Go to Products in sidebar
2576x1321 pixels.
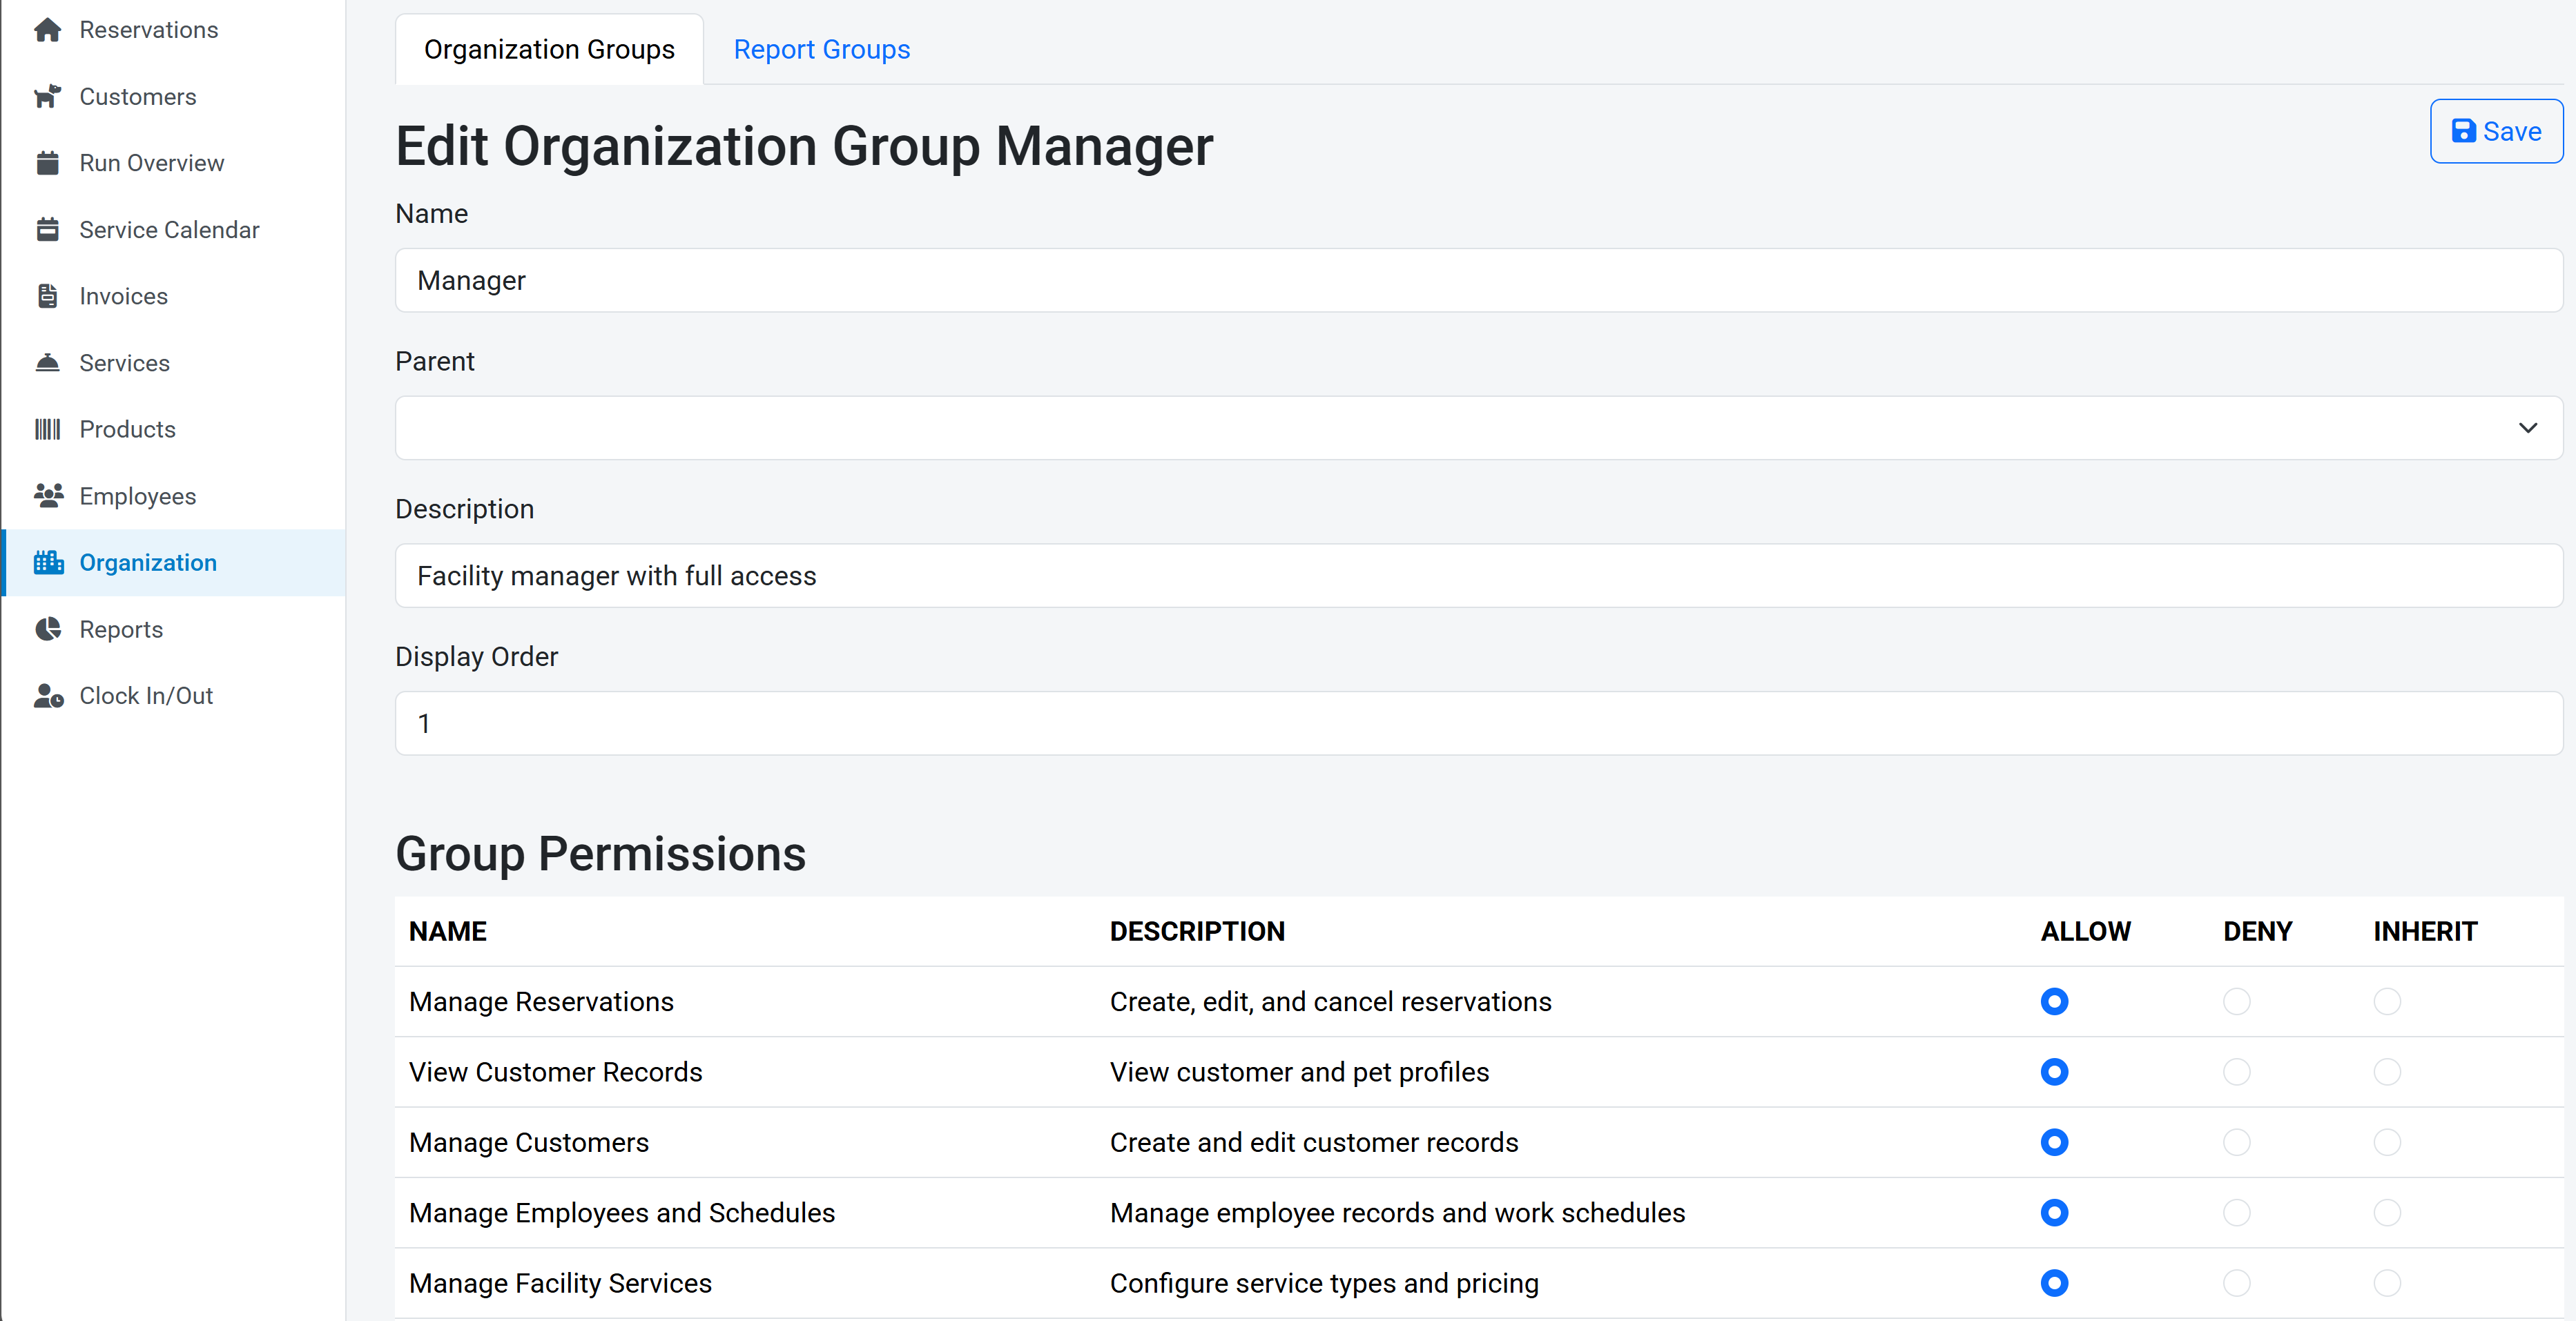[x=174, y=429]
